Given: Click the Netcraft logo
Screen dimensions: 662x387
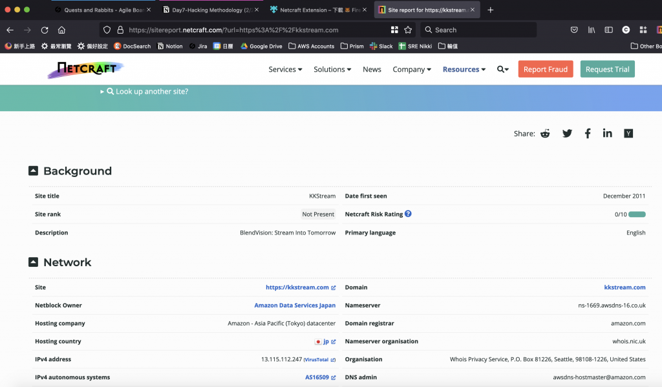Looking at the screenshot, I should [x=86, y=70].
